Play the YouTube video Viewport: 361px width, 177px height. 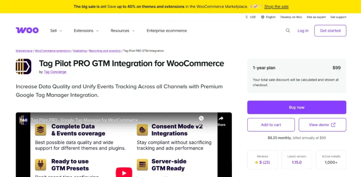(124, 172)
